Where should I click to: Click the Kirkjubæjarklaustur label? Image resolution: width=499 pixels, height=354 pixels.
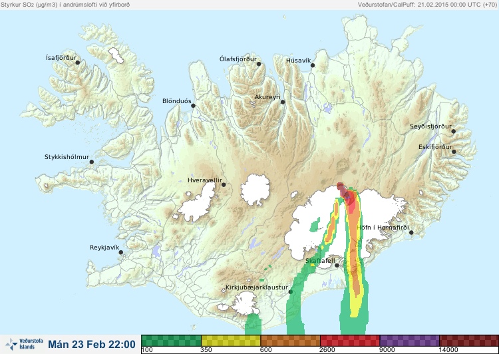257,287
